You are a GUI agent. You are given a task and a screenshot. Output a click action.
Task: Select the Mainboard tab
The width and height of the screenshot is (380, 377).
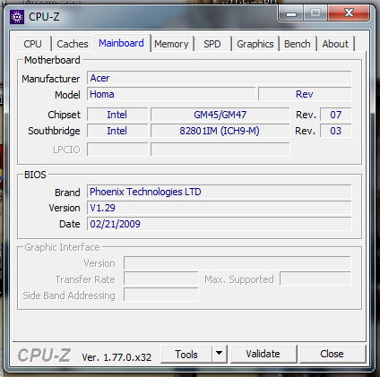(x=121, y=43)
